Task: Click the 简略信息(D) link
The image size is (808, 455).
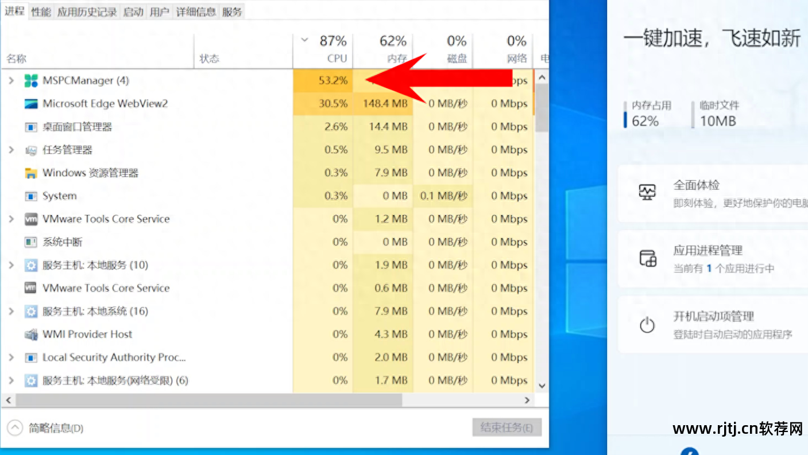Action: (x=56, y=428)
